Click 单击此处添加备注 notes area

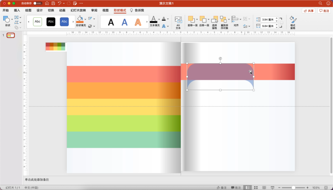(37, 180)
